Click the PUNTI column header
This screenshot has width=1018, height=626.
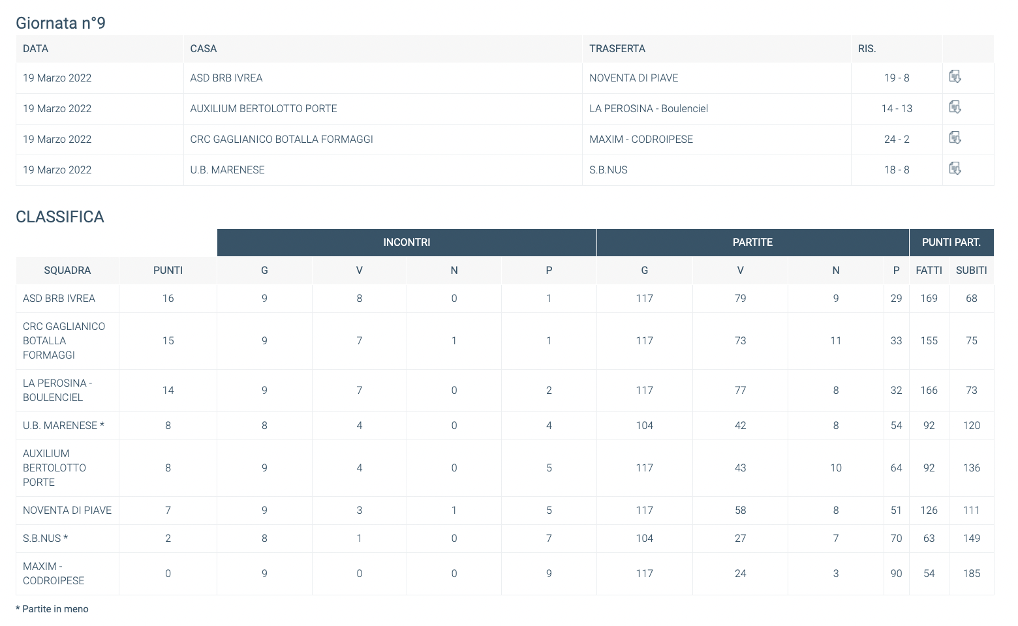[168, 270]
